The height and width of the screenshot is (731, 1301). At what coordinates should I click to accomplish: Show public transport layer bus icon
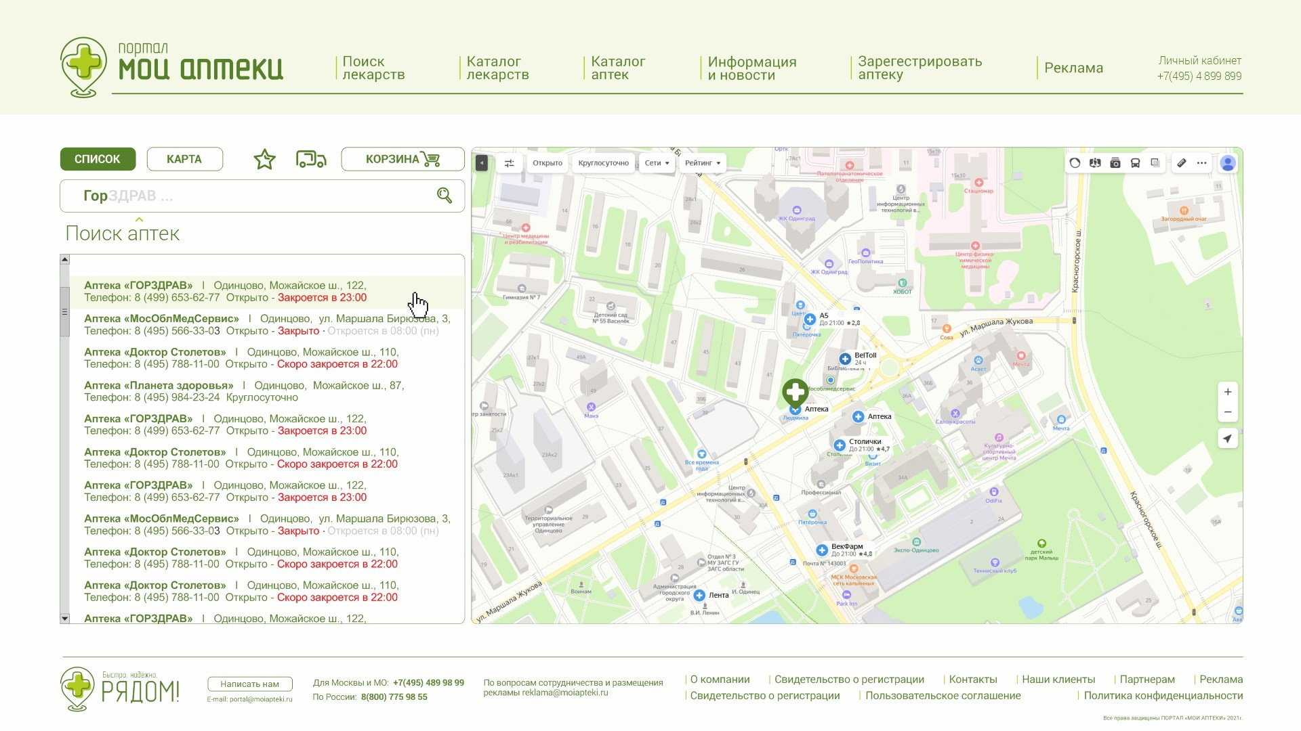(x=1135, y=163)
